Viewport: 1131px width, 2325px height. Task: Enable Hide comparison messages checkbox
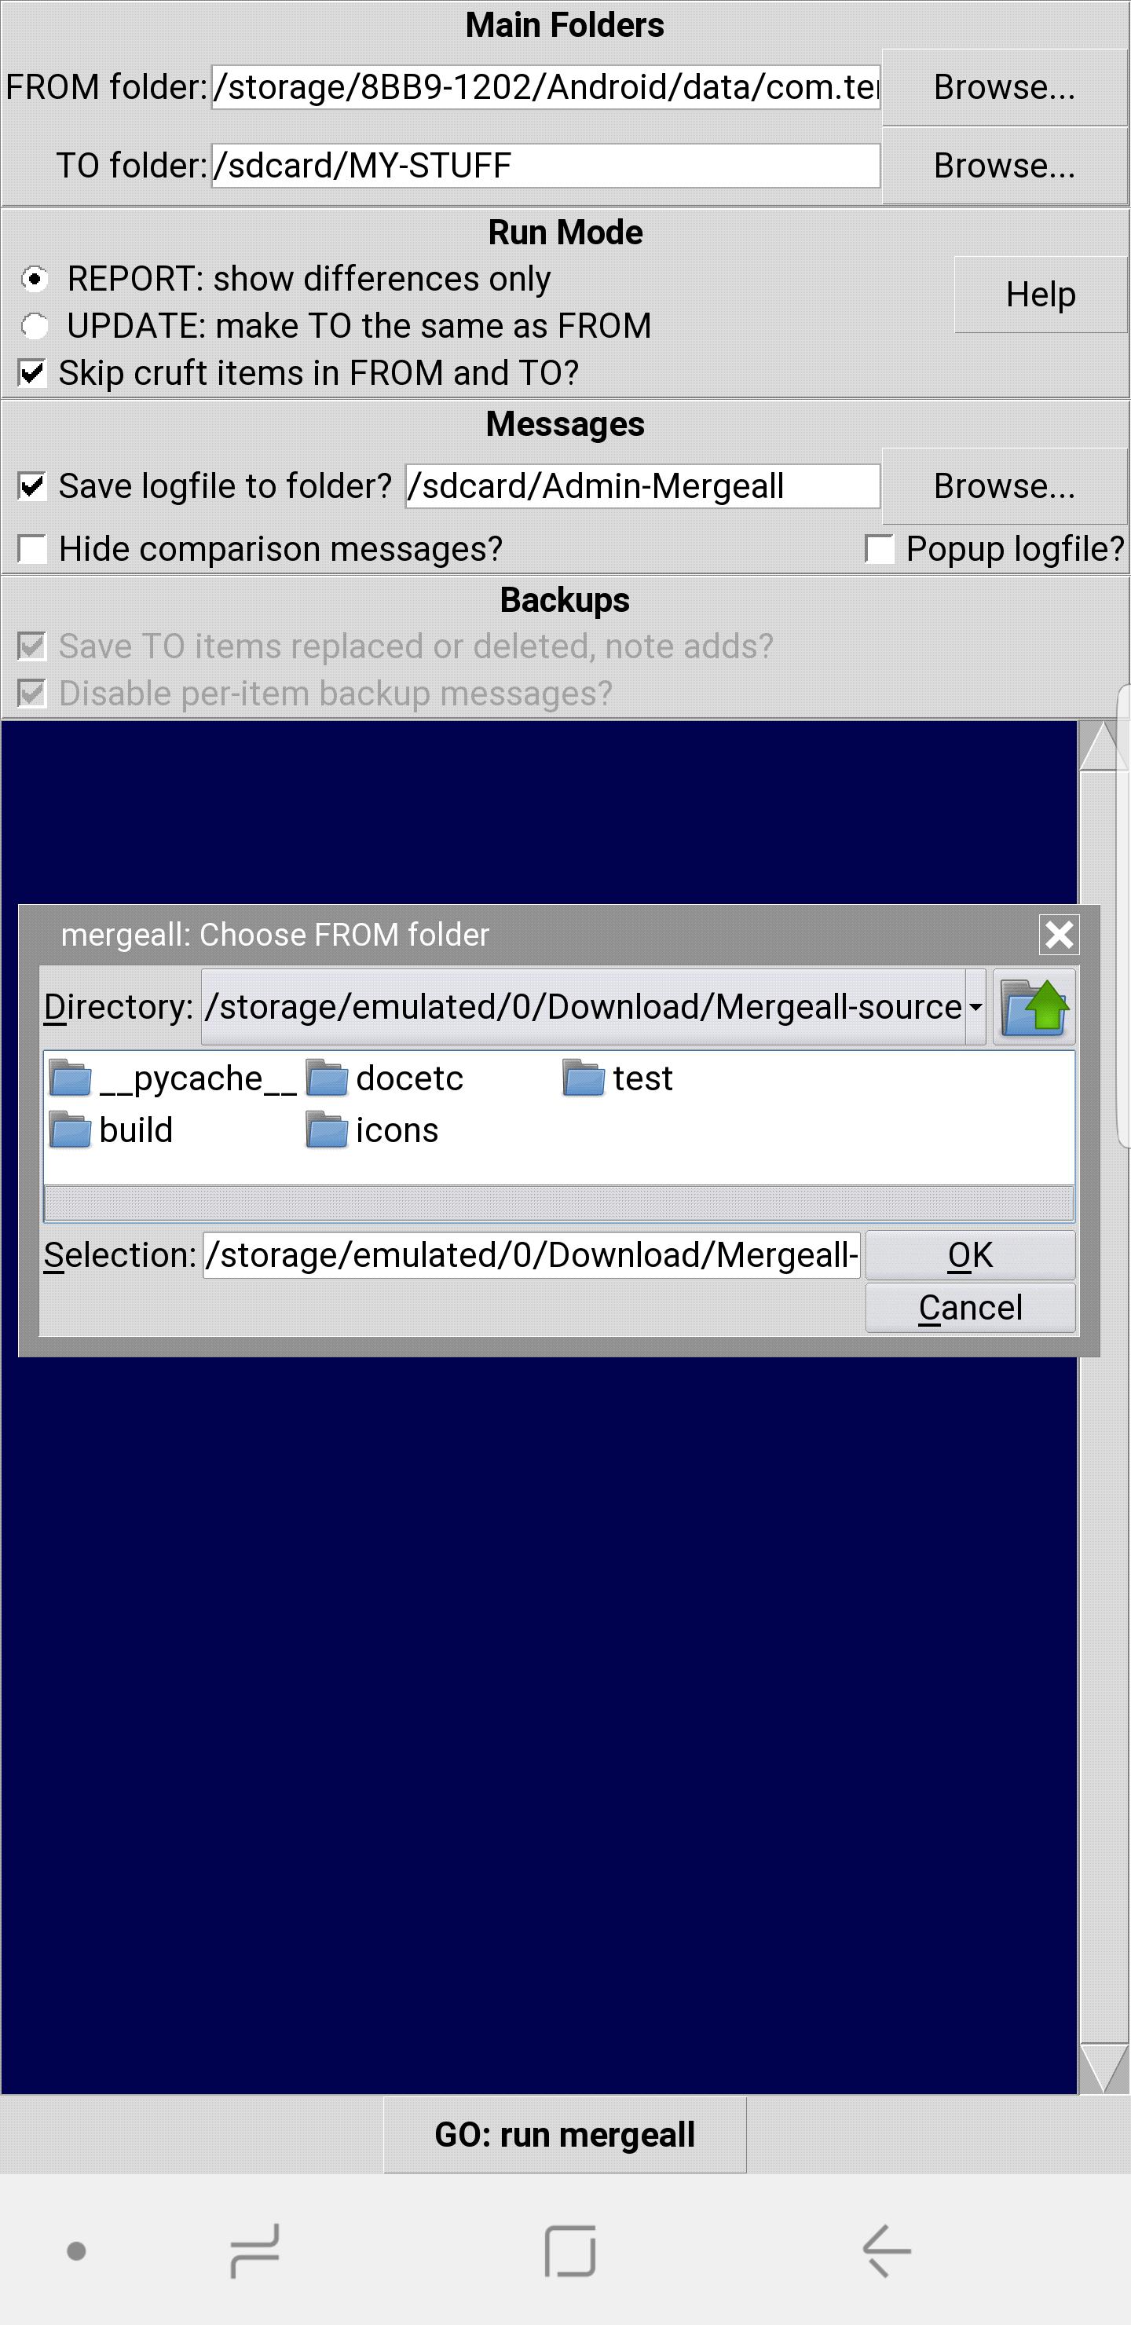(x=32, y=549)
